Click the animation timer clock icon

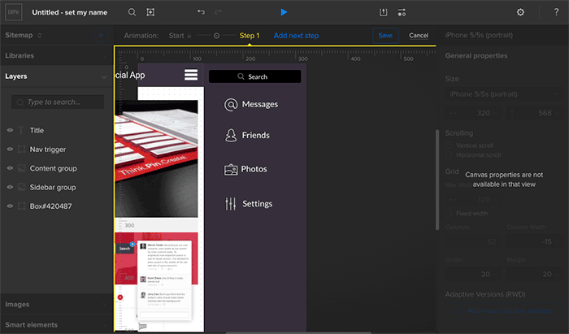point(217,36)
